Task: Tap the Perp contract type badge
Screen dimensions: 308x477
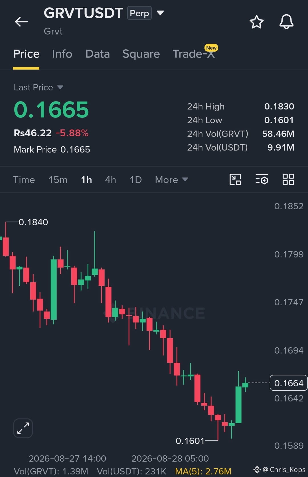Action: (x=139, y=13)
